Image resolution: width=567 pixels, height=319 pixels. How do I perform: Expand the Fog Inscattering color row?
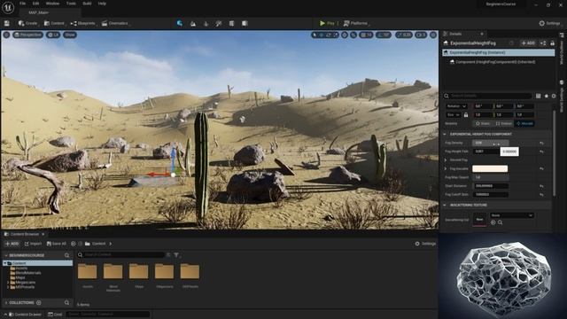point(446,169)
